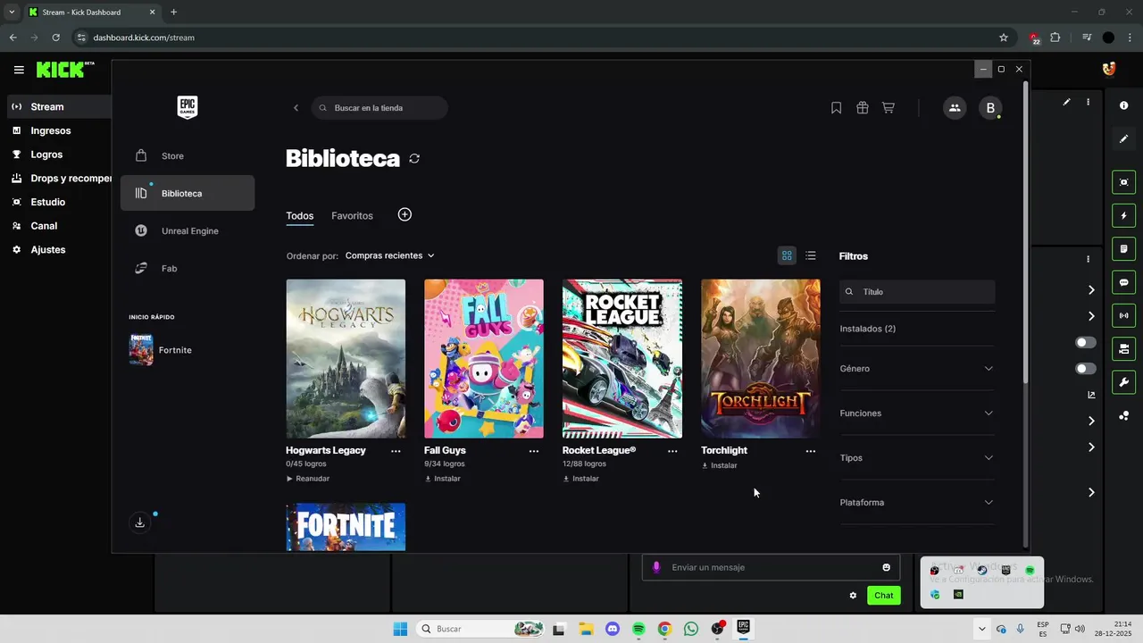The height and width of the screenshot is (643, 1143).
Task: Add a new collection with plus icon
Action: tap(405, 214)
